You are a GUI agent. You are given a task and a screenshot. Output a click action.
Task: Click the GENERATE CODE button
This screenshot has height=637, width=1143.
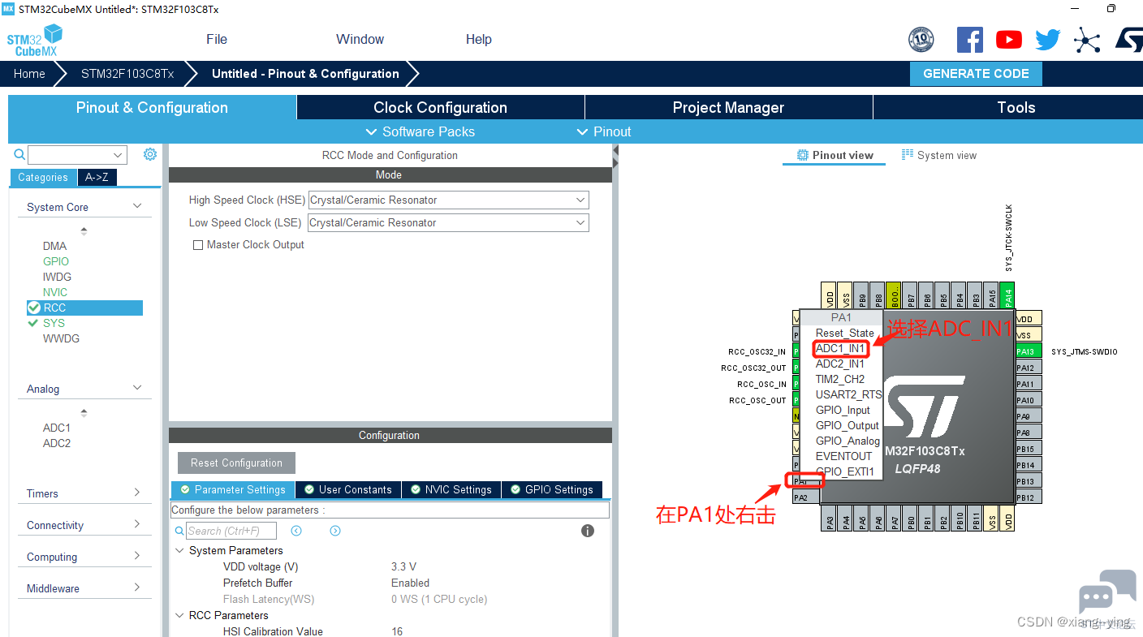coord(976,73)
